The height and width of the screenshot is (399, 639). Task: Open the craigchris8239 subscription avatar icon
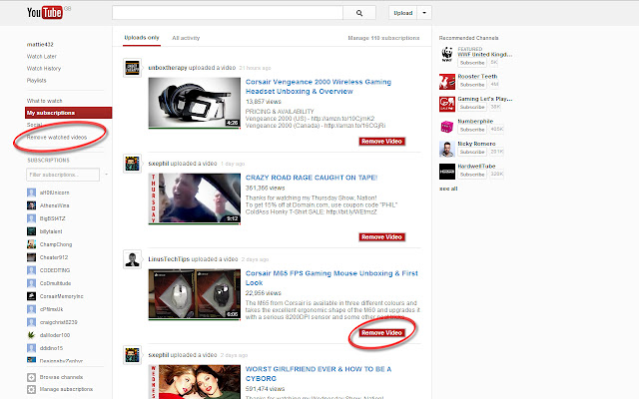(x=31, y=322)
